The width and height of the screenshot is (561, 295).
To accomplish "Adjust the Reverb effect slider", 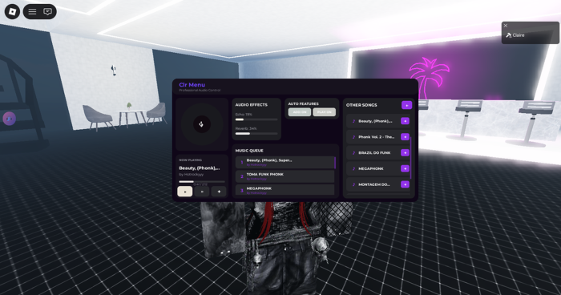I will coord(256,134).
